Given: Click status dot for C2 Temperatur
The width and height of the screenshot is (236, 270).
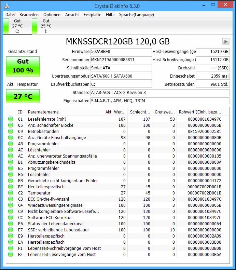Looking at the screenshot, I should pyautogui.click(x=11, y=193).
